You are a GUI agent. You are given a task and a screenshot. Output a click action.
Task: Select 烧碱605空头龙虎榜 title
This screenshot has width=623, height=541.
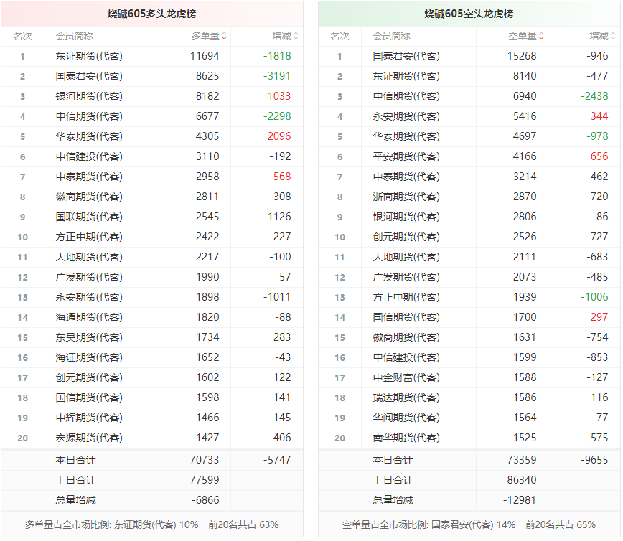[x=469, y=14]
